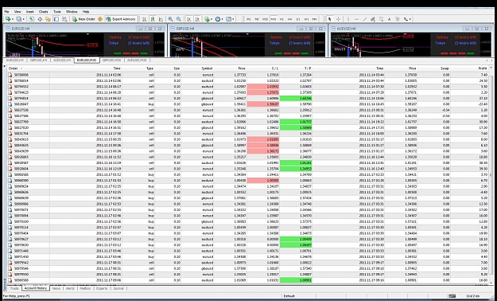Toggle the Data Window crosshair-circle icon
This screenshot has width=497, height=301.
tap(40, 19)
